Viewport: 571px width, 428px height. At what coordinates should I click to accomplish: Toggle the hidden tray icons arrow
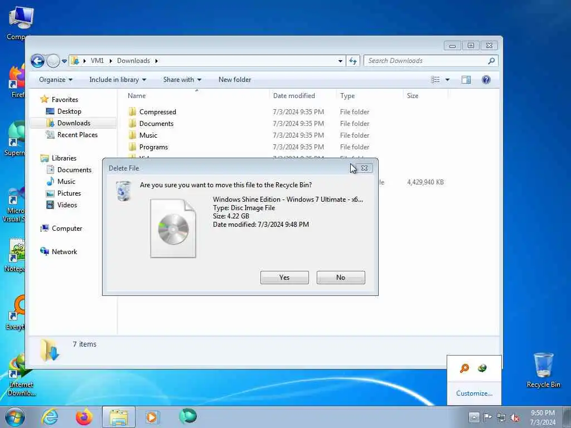(x=474, y=417)
